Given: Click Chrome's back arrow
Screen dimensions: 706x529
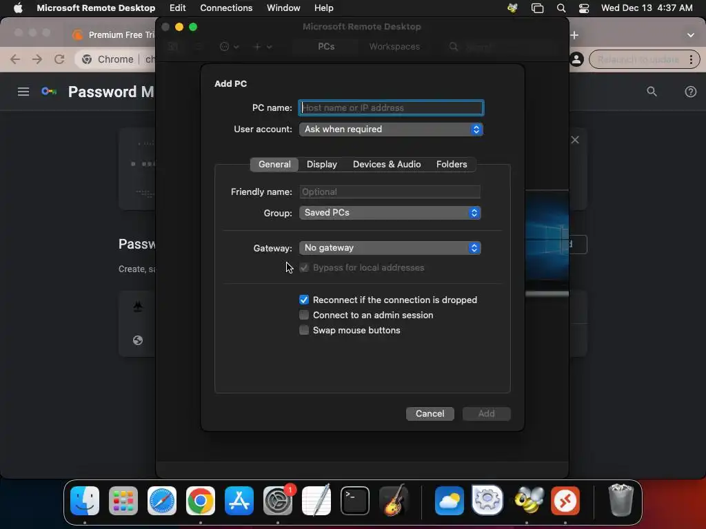Looking at the screenshot, I should tap(15, 59).
